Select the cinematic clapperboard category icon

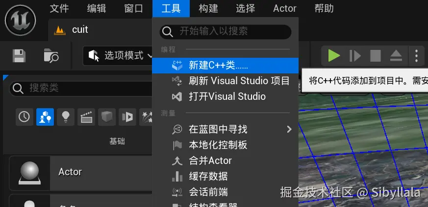(x=86, y=117)
